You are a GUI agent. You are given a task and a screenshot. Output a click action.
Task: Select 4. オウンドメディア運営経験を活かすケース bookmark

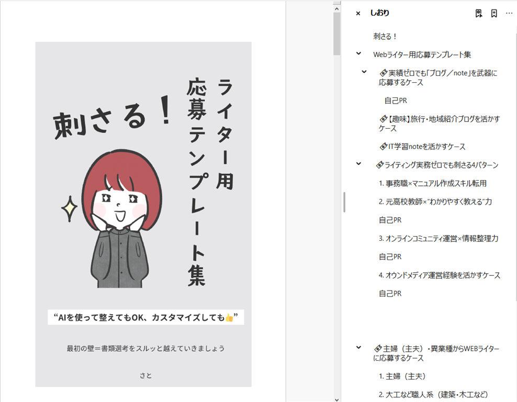click(x=440, y=275)
